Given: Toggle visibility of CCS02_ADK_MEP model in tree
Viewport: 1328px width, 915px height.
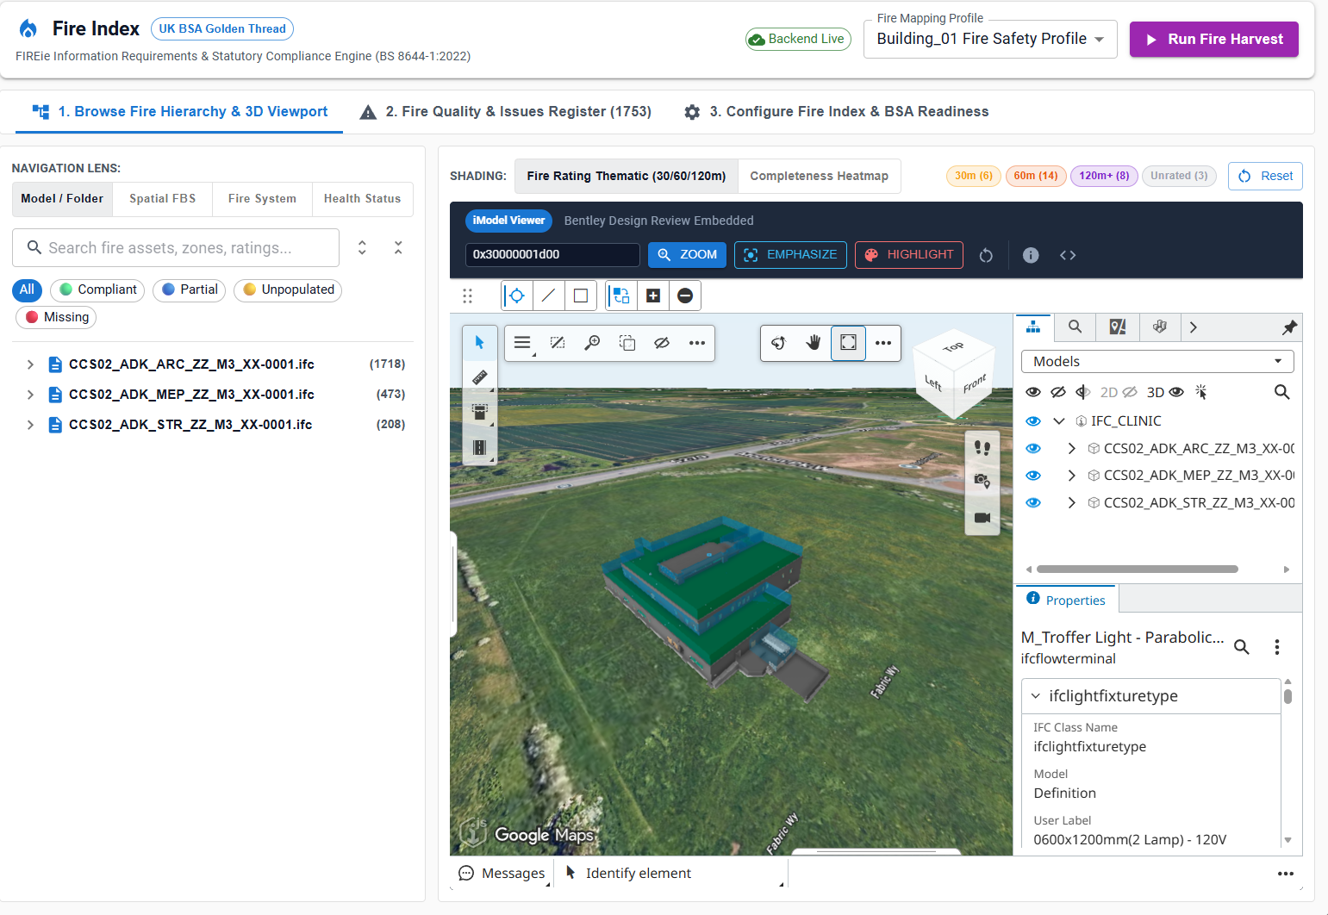Looking at the screenshot, I should click(1033, 476).
